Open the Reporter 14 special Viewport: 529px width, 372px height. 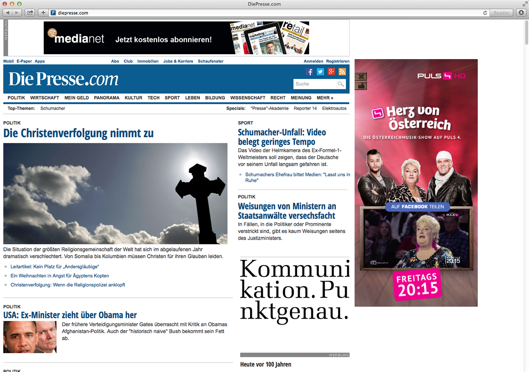pos(305,108)
